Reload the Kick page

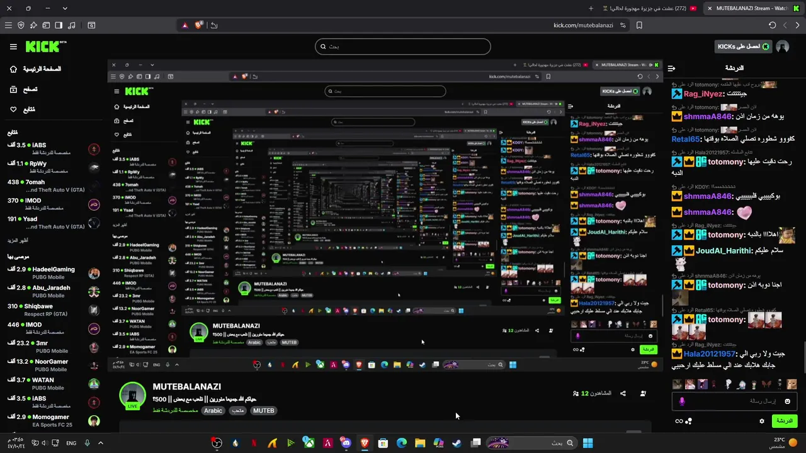pos(773,25)
